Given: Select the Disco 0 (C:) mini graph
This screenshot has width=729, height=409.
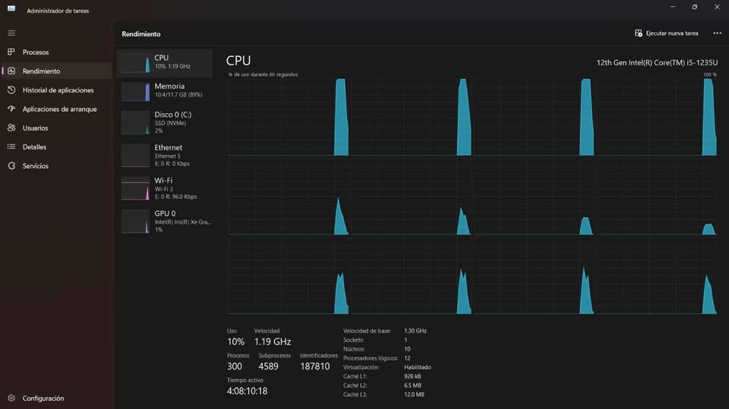Looking at the screenshot, I should [x=135, y=123].
